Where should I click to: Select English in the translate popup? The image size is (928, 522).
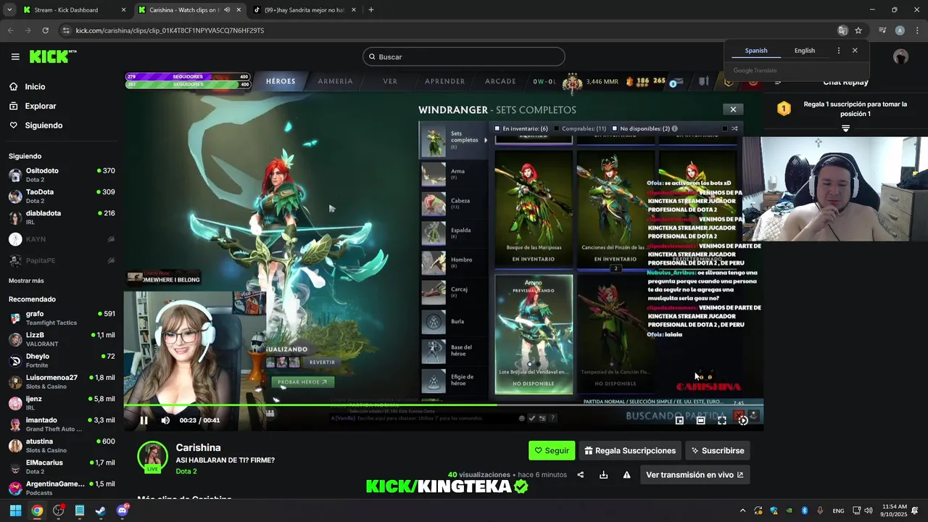[804, 51]
